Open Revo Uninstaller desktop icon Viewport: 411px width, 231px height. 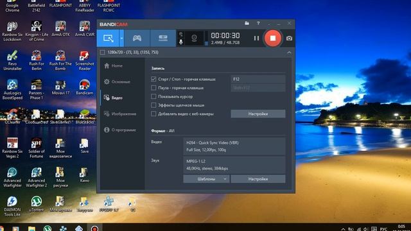pyautogui.click(x=12, y=60)
